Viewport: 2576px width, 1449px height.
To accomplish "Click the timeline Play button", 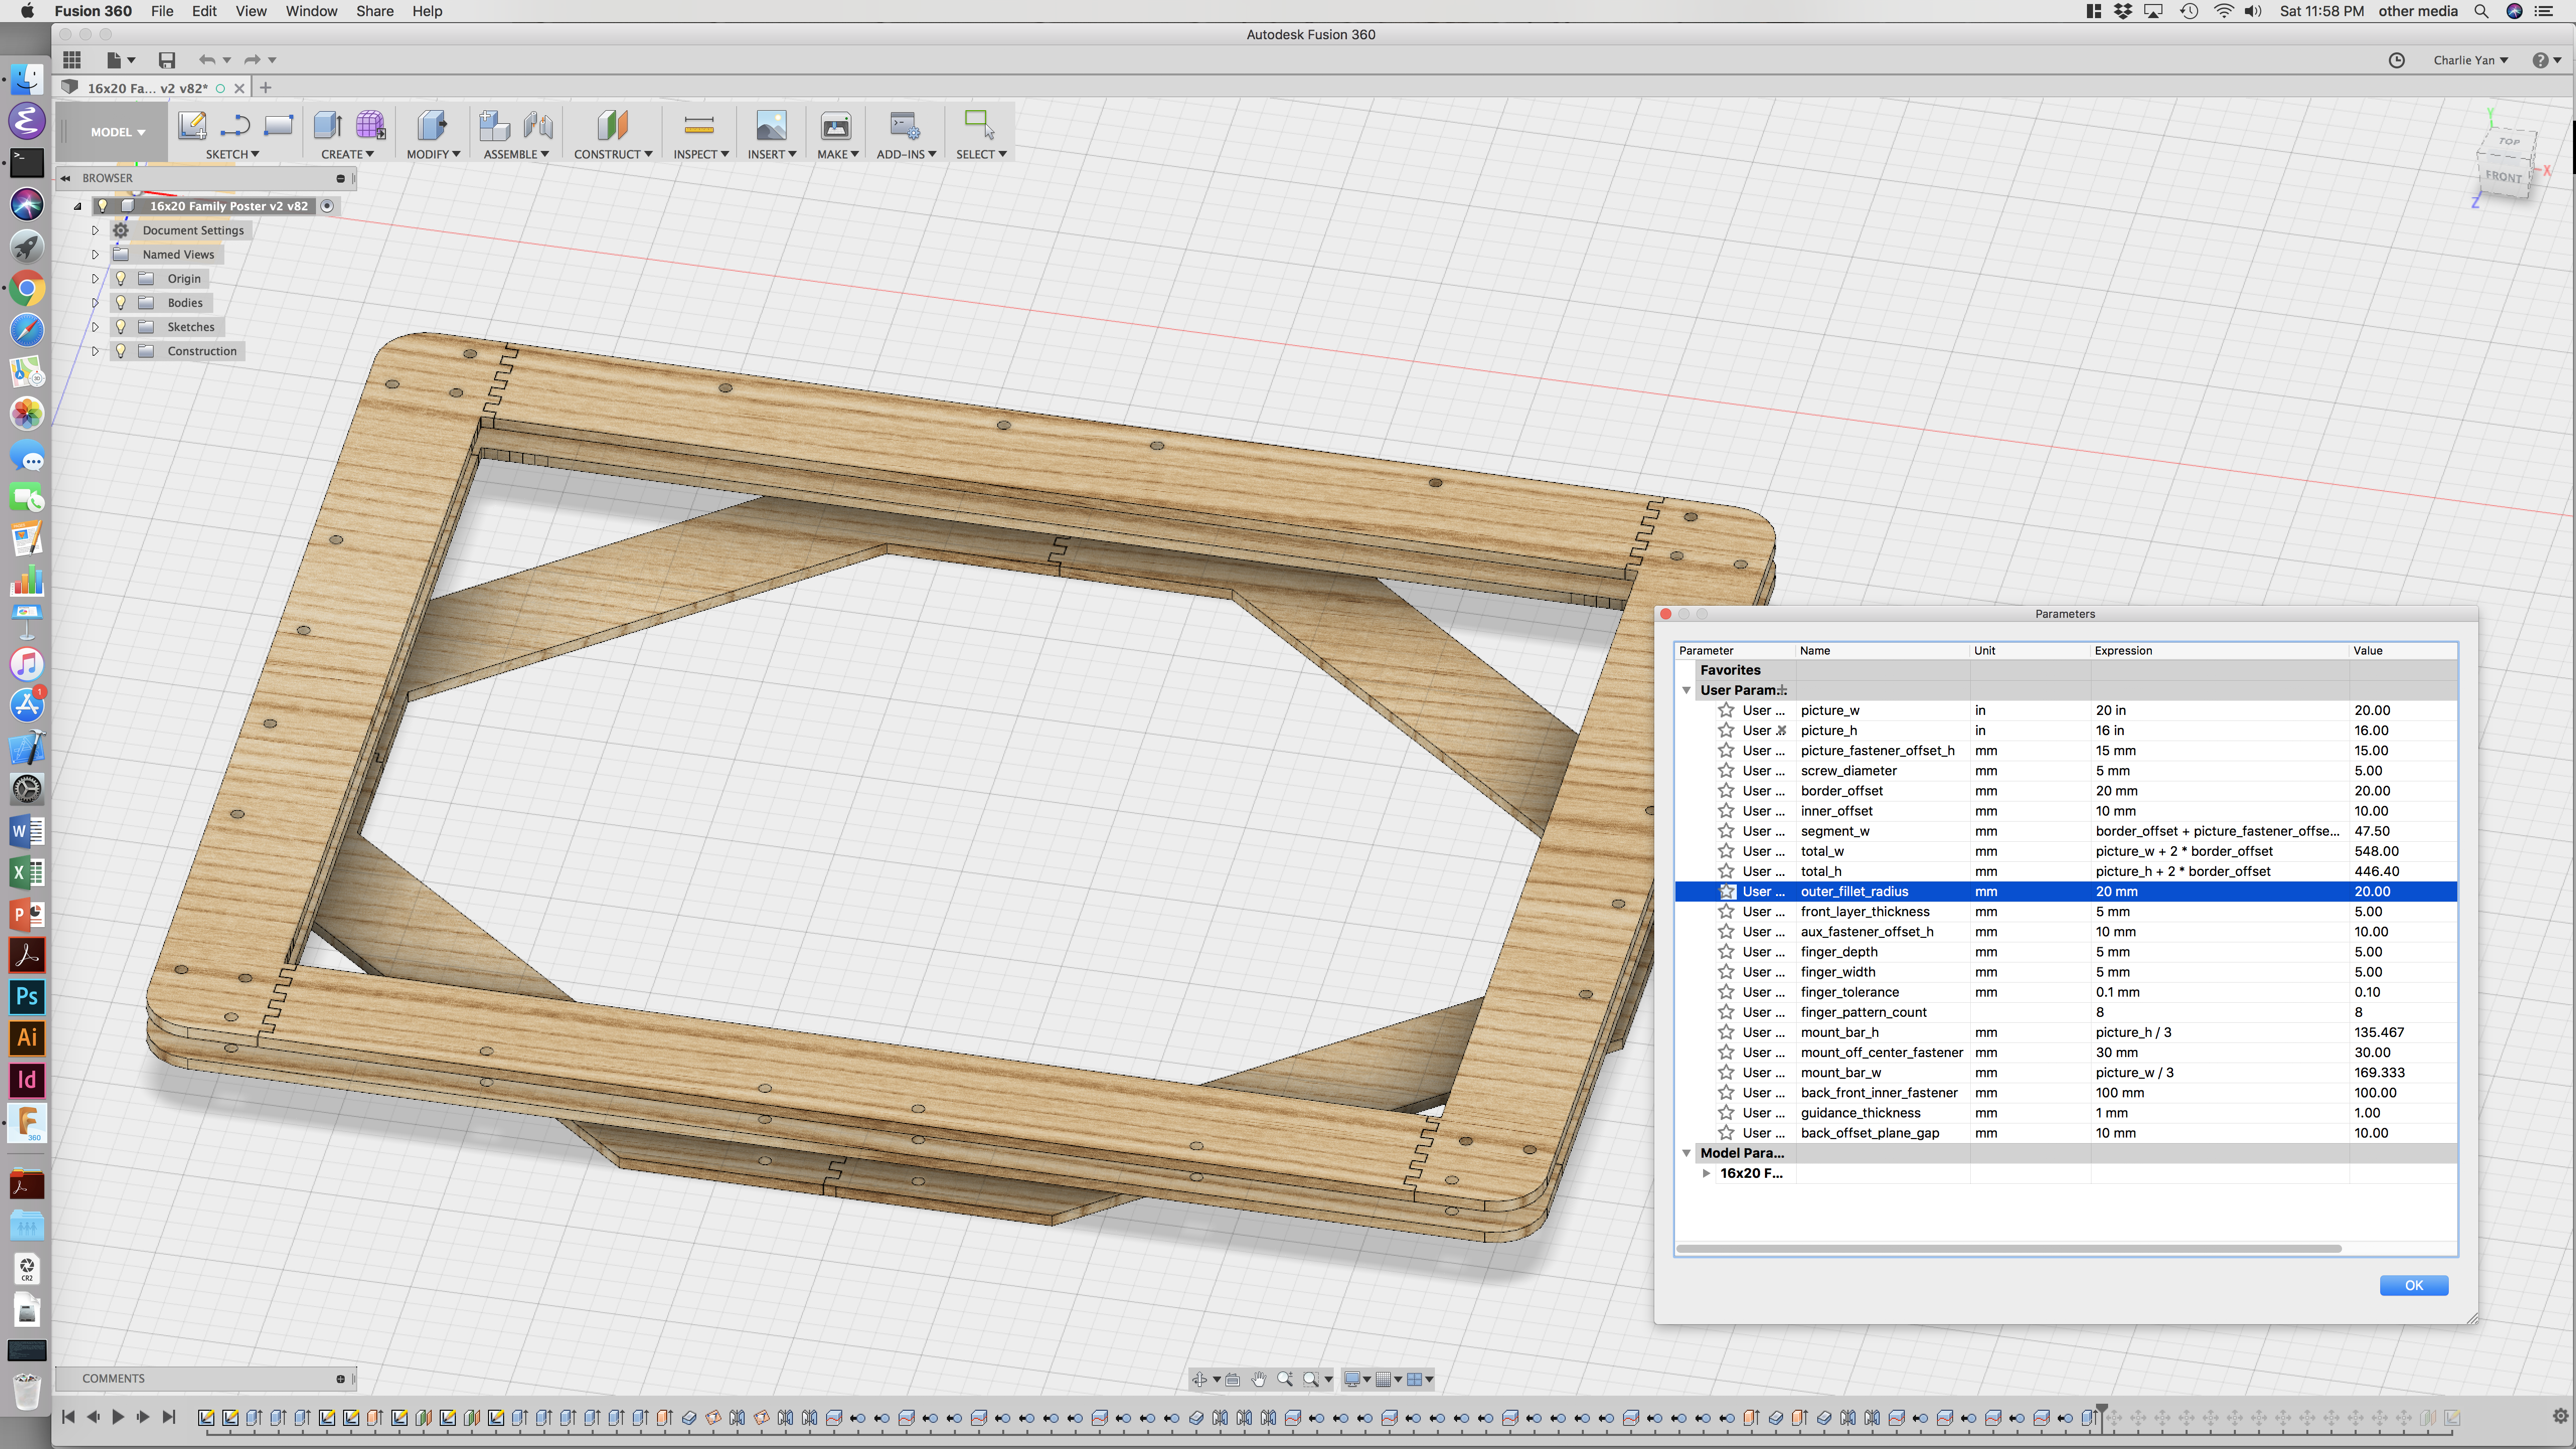I will pos(118,1416).
